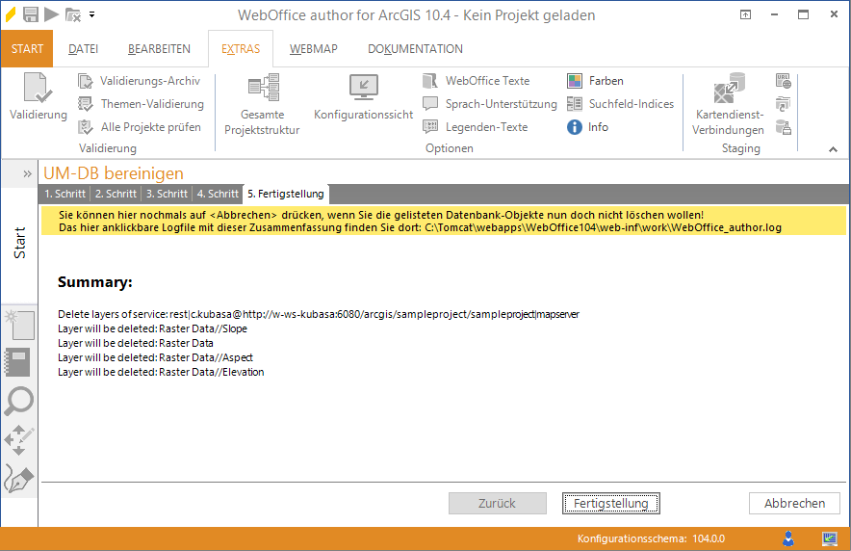Click the magnifier search icon in sidebar
851x551 pixels.
click(x=19, y=401)
